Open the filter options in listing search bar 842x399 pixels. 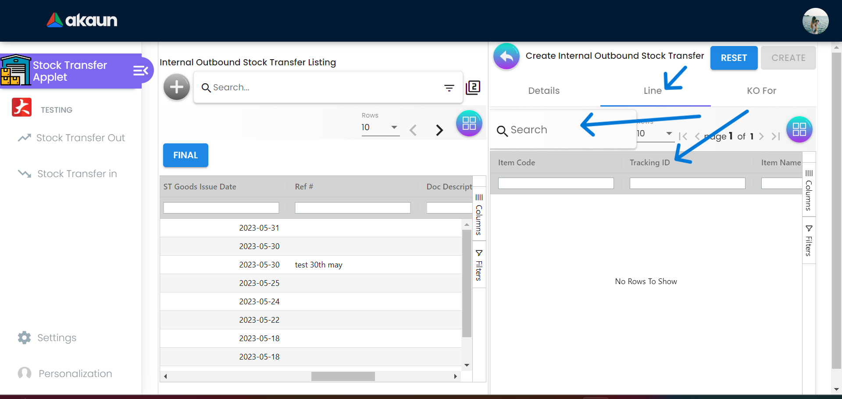tap(449, 88)
